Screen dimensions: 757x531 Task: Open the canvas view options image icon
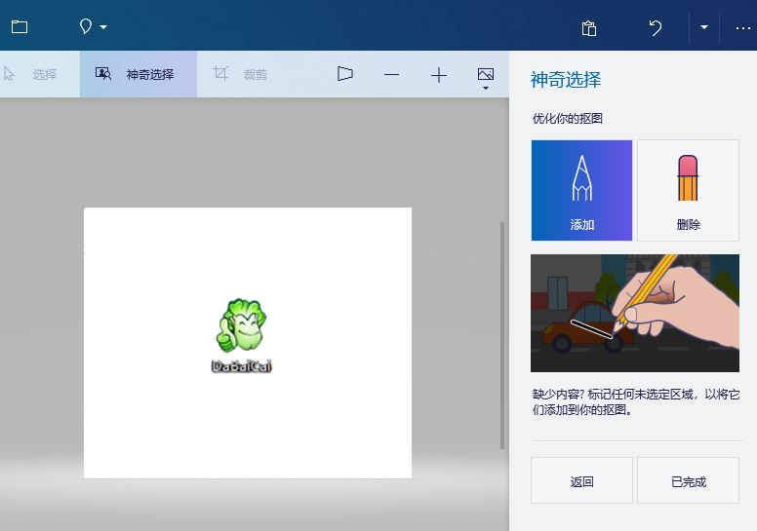pyautogui.click(x=485, y=78)
